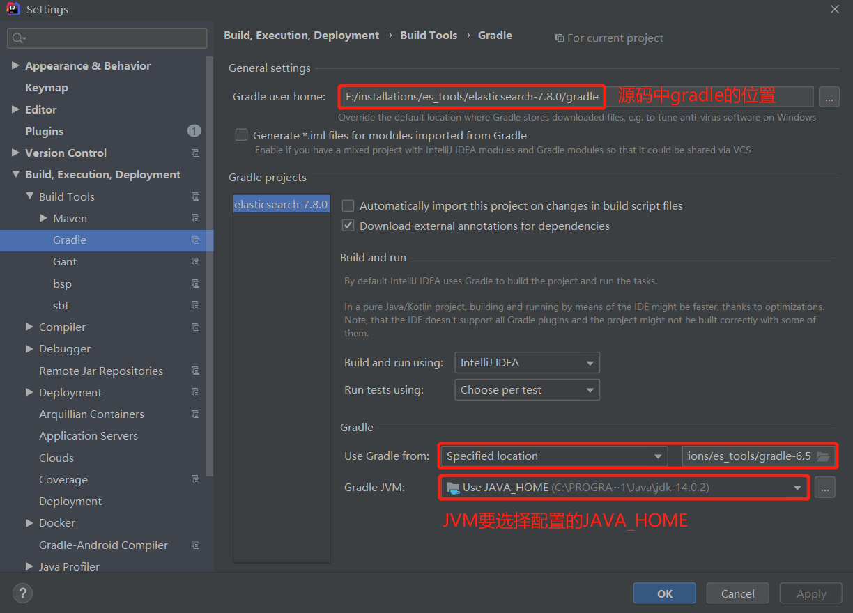This screenshot has height=613, width=853.
Task: Click the OK button
Action: (x=665, y=593)
